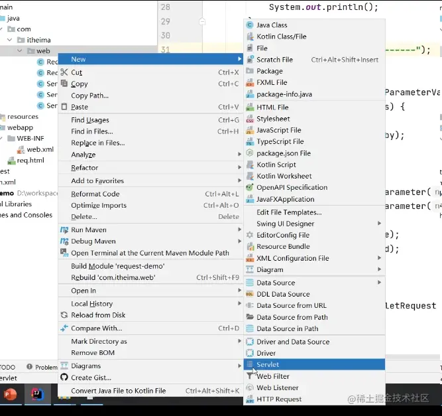Image resolution: width=442 pixels, height=416 pixels.
Task: Choose Optimize Imports menu entry
Action: click(150, 205)
